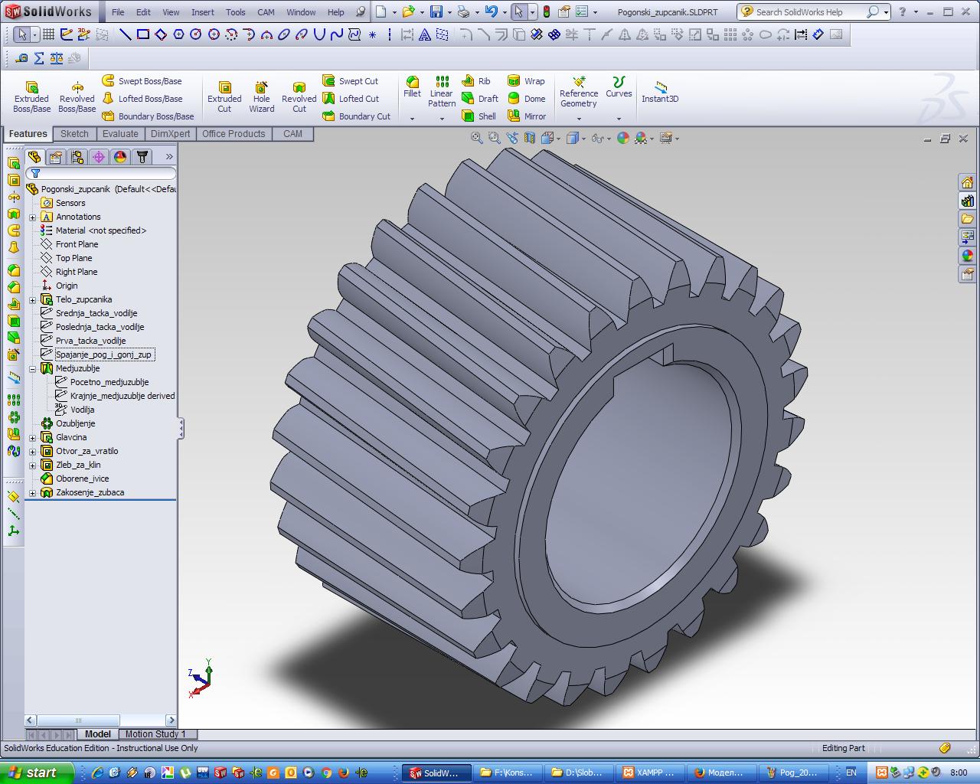Image resolution: width=980 pixels, height=784 pixels.
Task: Select the Wrap tool
Action: 527,81
